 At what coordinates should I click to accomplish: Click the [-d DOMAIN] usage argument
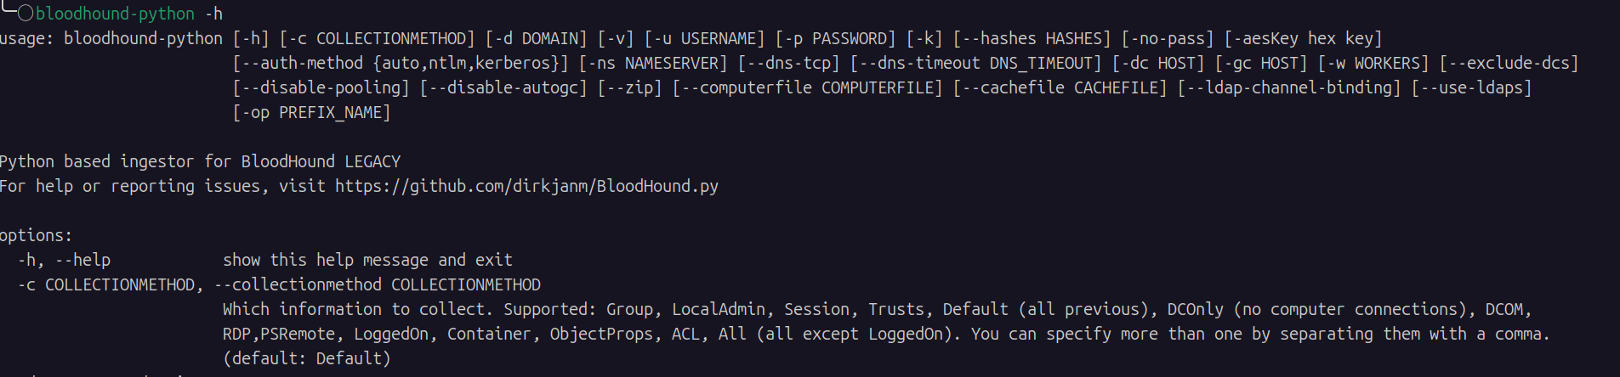[536, 38]
